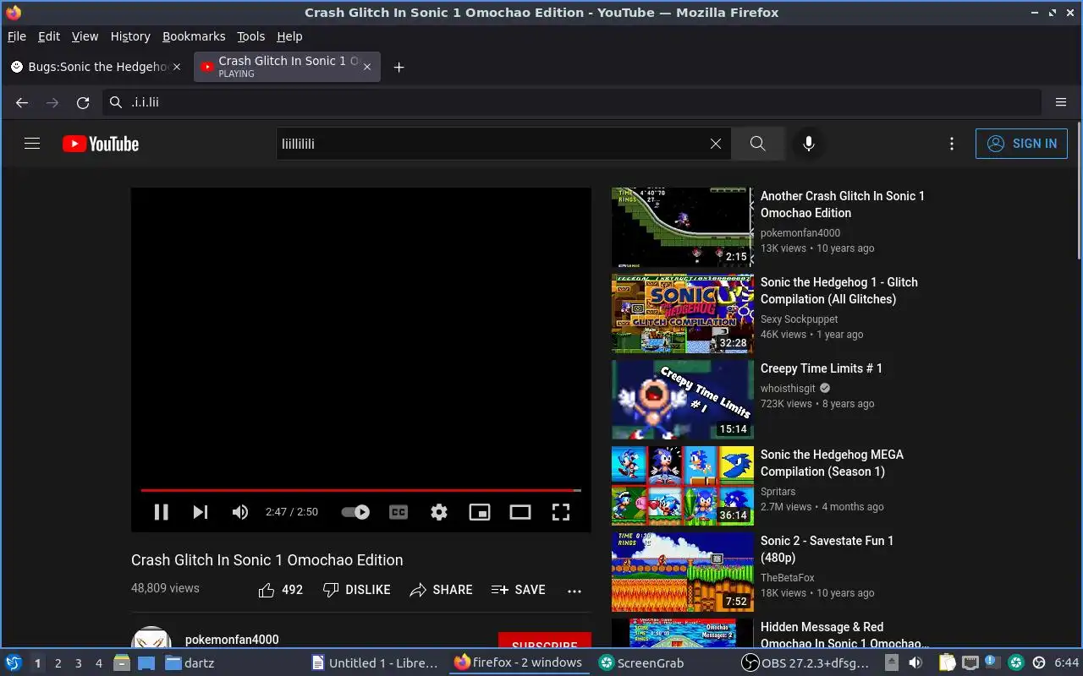Click the DISLIKE button
Viewport: 1083px width, 676px height.
pos(356,590)
